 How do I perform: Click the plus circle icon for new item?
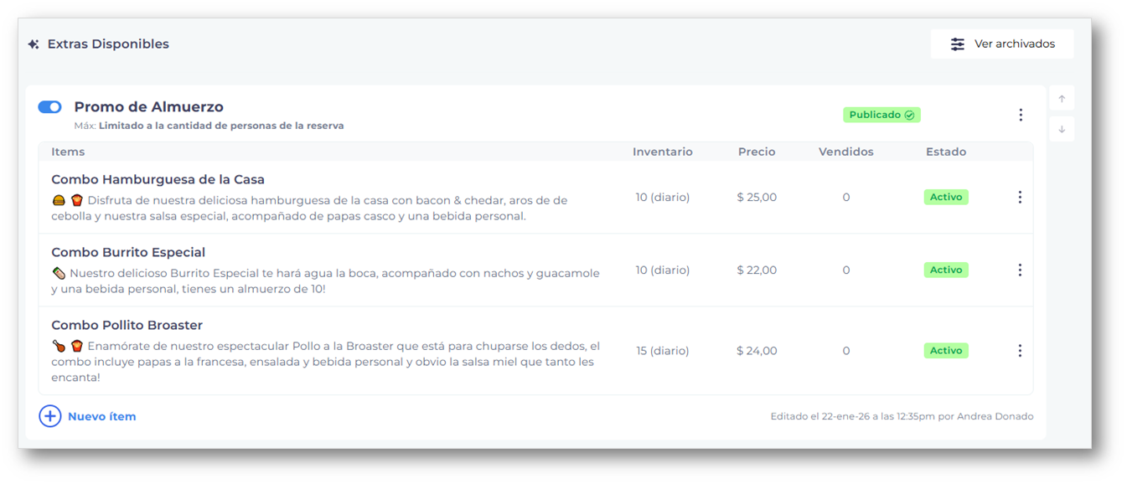50,416
